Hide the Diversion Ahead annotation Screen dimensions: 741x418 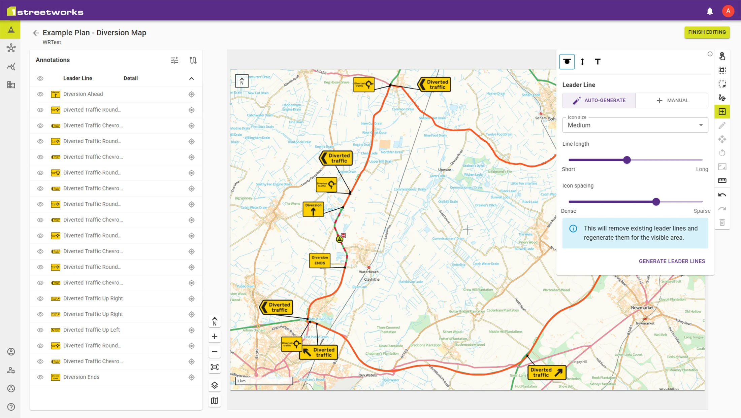click(40, 94)
